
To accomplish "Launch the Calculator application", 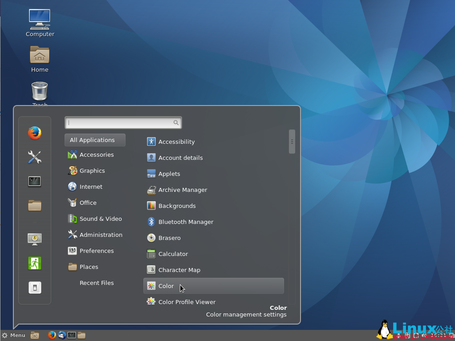I will coord(172,254).
